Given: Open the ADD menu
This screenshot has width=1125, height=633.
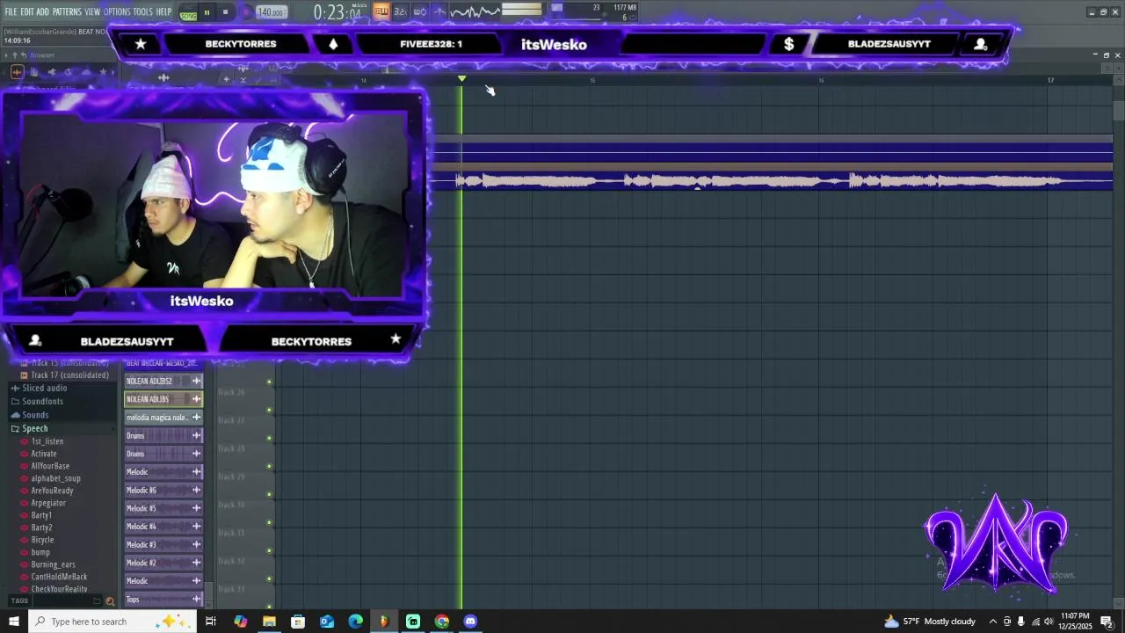Looking at the screenshot, I should [x=42, y=11].
